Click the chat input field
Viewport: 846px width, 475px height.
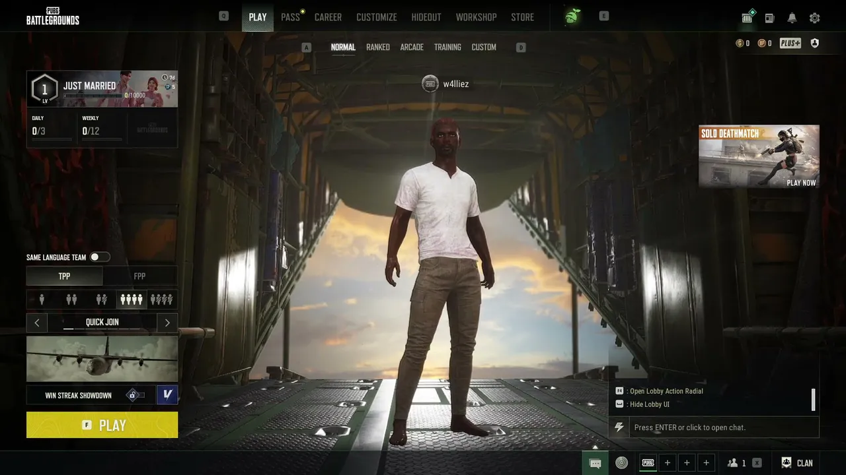coord(724,427)
